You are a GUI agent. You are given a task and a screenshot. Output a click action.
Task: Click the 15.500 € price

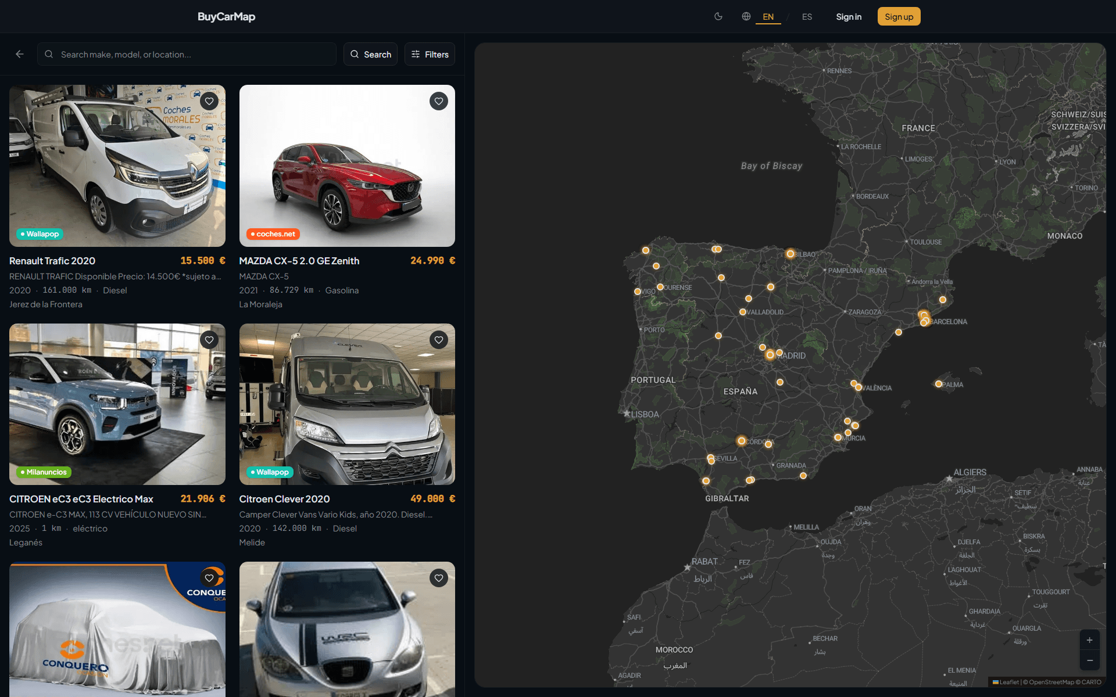(x=203, y=261)
